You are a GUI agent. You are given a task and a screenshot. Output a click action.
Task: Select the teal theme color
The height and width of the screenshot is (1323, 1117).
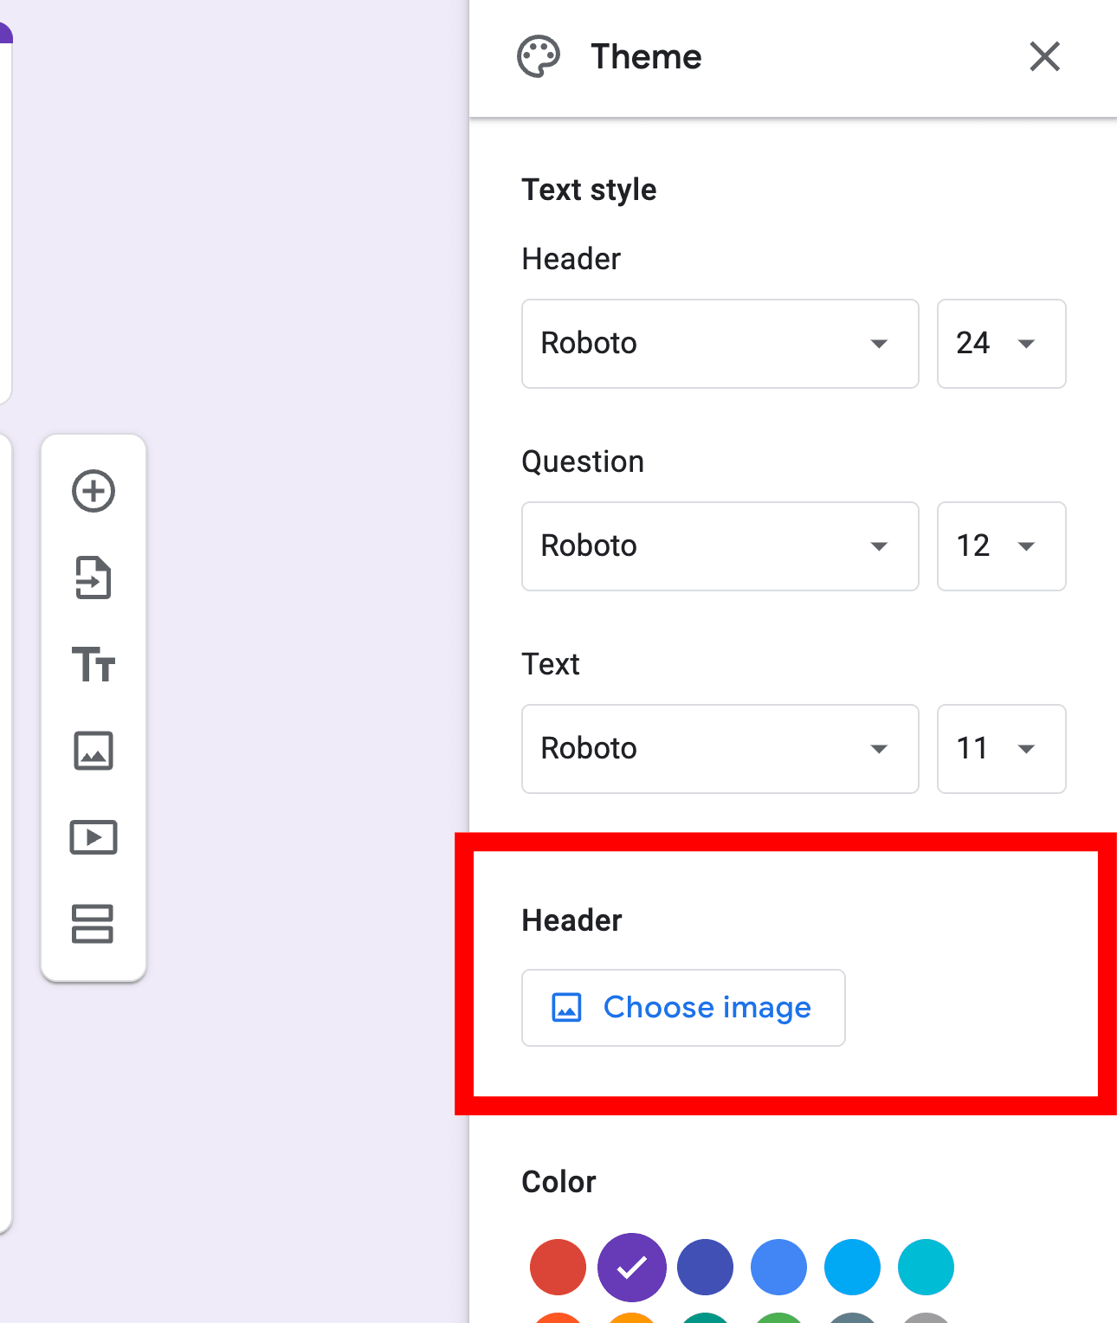coord(926,1267)
